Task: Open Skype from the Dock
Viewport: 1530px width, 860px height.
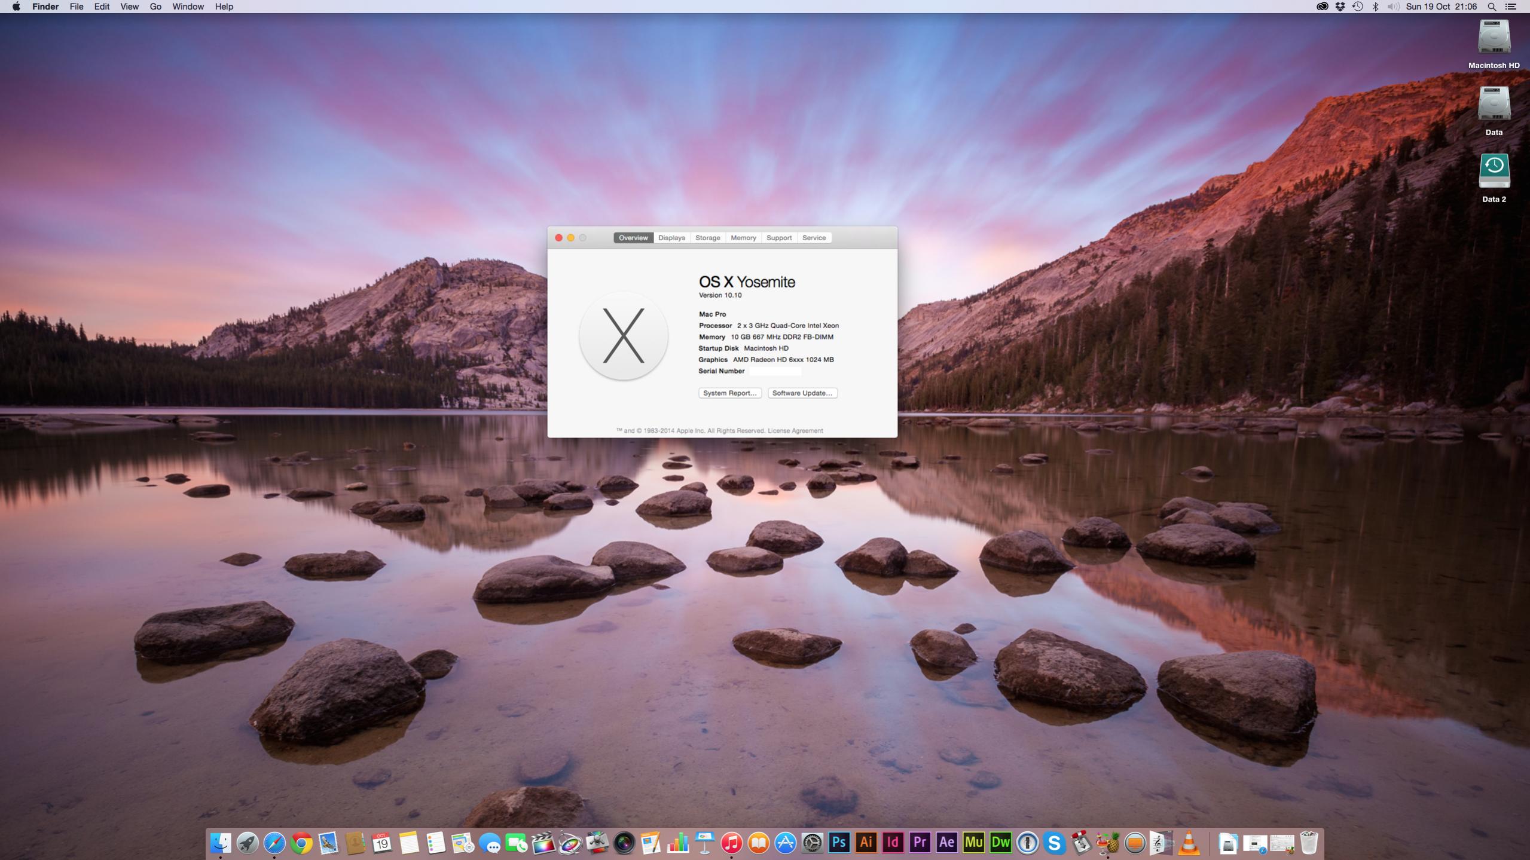Action: click(x=1054, y=843)
